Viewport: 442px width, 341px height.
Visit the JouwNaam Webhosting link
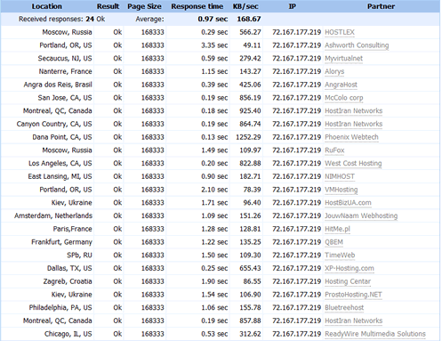[x=361, y=215]
